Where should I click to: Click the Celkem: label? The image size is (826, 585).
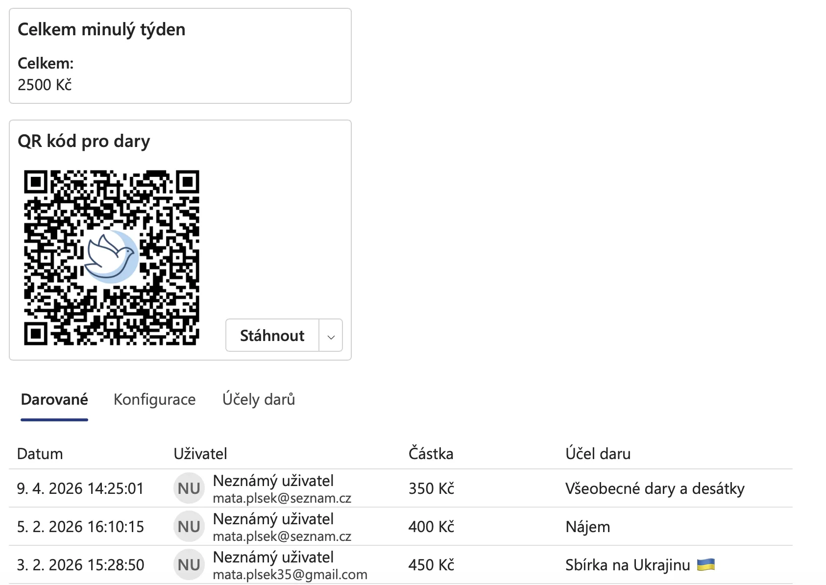point(46,63)
